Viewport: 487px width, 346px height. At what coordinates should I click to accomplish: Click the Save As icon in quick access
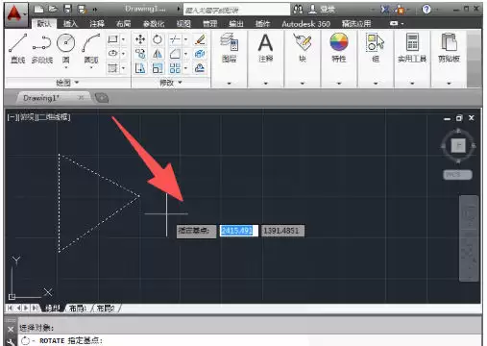point(82,9)
